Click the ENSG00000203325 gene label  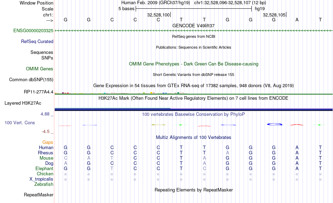(x=33, y=30)
